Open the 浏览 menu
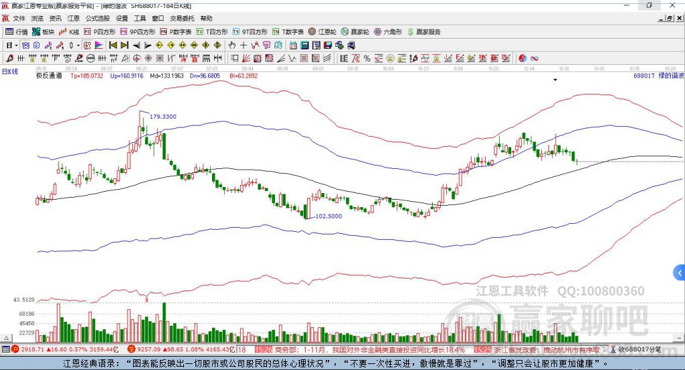685x370 pixels. [x=37, y=18]
